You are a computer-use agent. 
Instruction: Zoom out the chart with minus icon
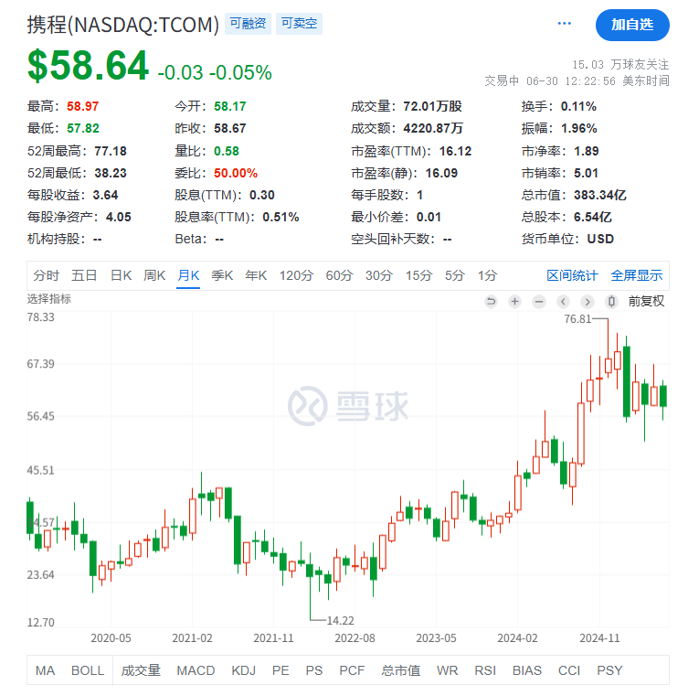click(x=539, y=302)
